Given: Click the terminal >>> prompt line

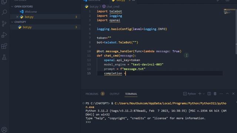Looking at the screenshot, I should [88, 122].
